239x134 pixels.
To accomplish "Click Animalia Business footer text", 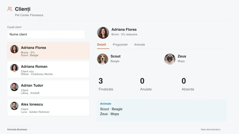I will pyautogui.click(x=17, y=130).
